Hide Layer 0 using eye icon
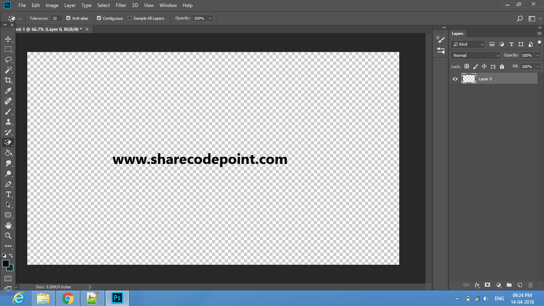The height and width of the screenshot is (306, 544). 455,79
